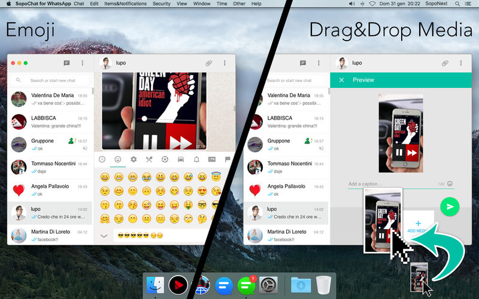This screenshot has width=479, height=299.
Task: Click attach paperclip in Preview window
Action: point(445,63)
